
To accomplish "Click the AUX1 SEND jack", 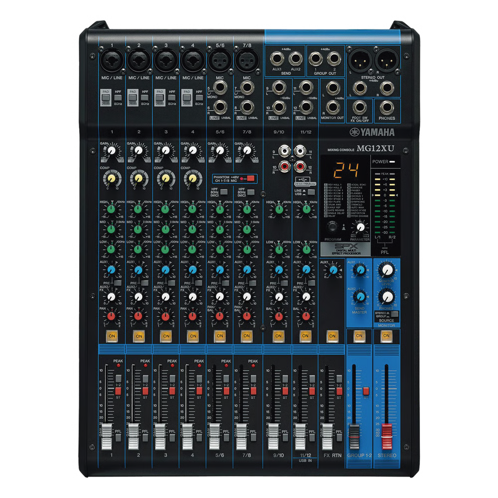I will 277,59.
